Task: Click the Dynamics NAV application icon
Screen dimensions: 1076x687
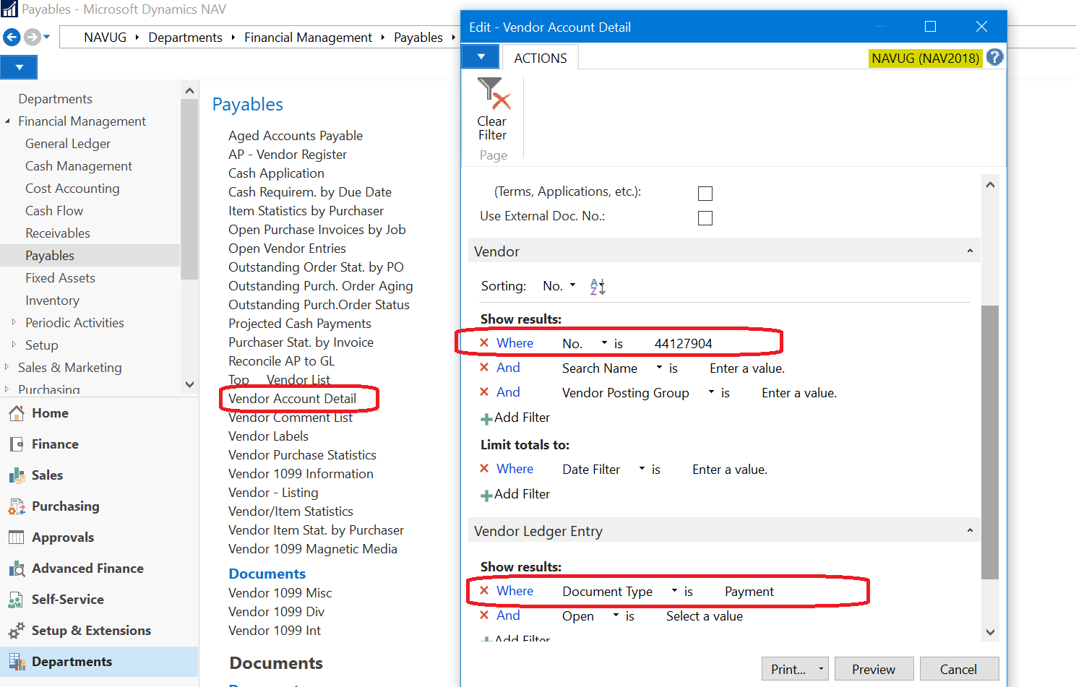Action: coord(9,9)
